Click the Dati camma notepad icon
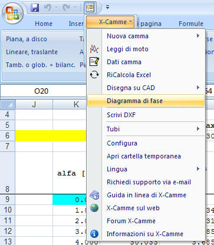 click(94, 62)
